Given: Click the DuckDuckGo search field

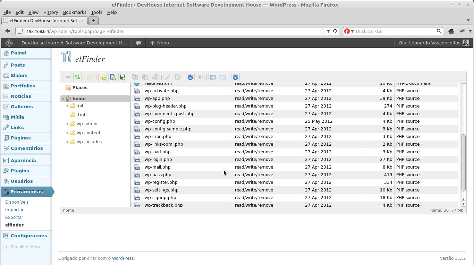Looking at the screenshot, I should (396, 31).
